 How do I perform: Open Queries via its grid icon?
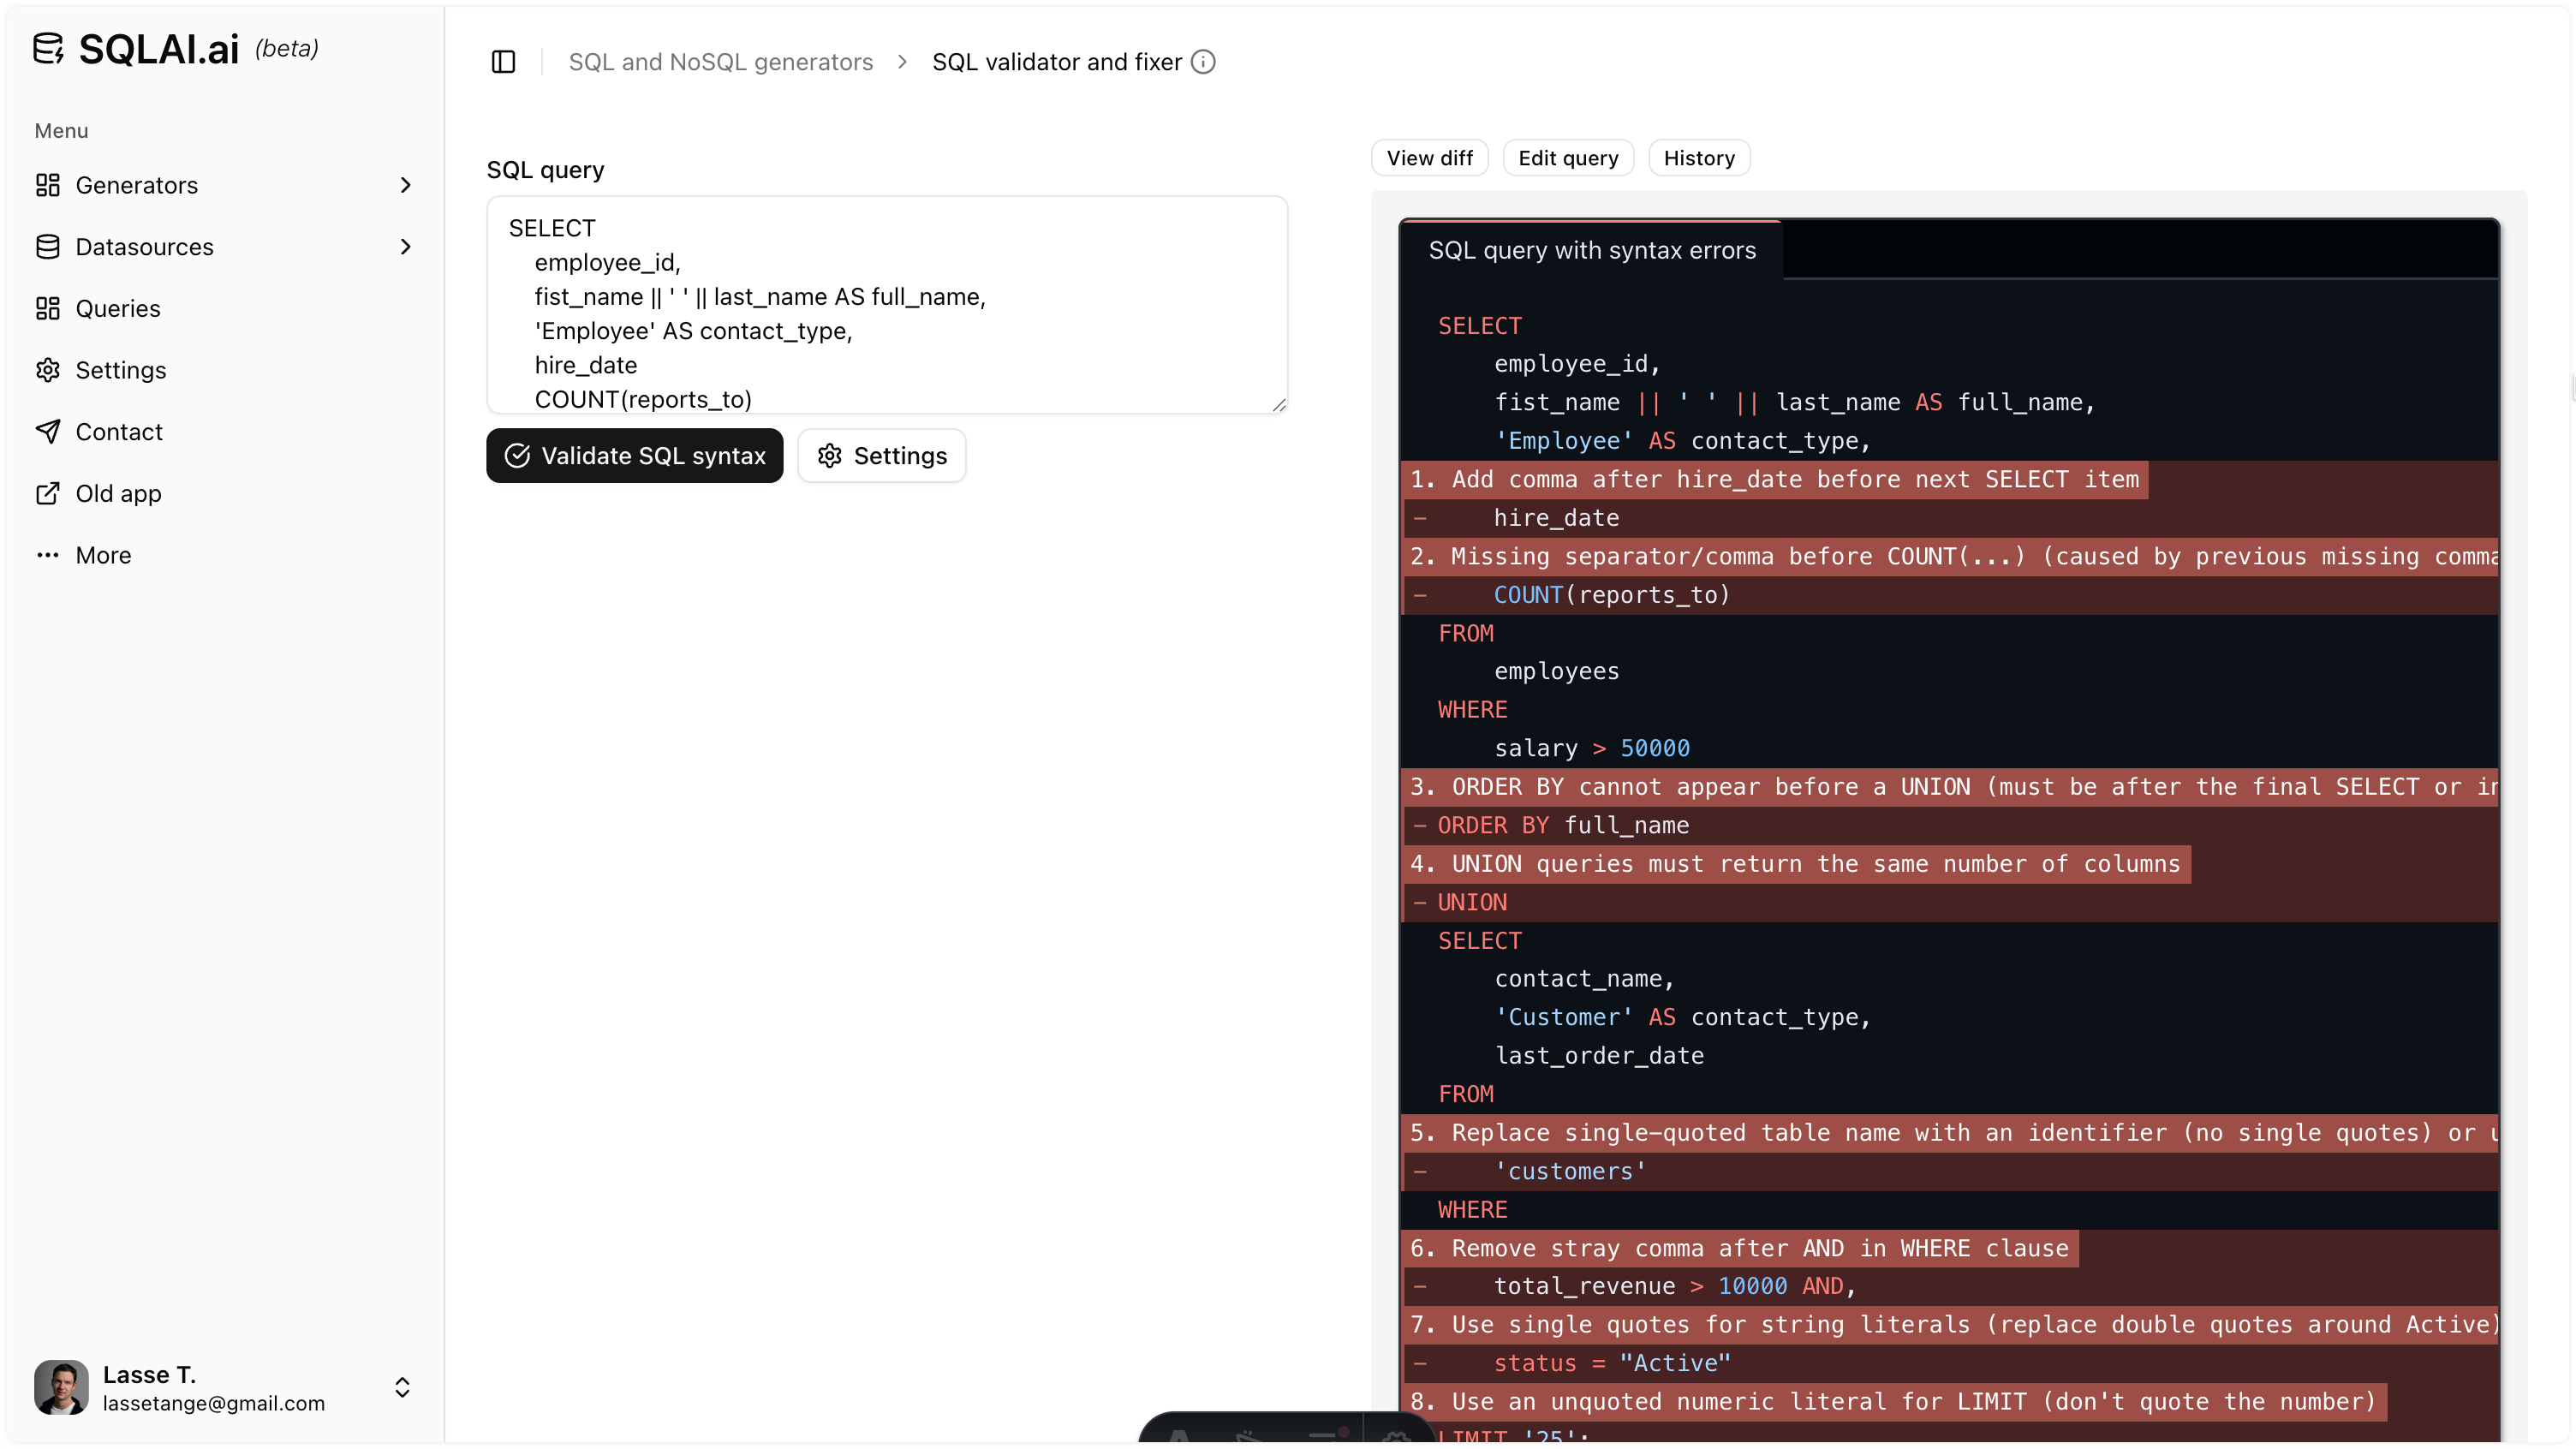click(x=49, y=308)
